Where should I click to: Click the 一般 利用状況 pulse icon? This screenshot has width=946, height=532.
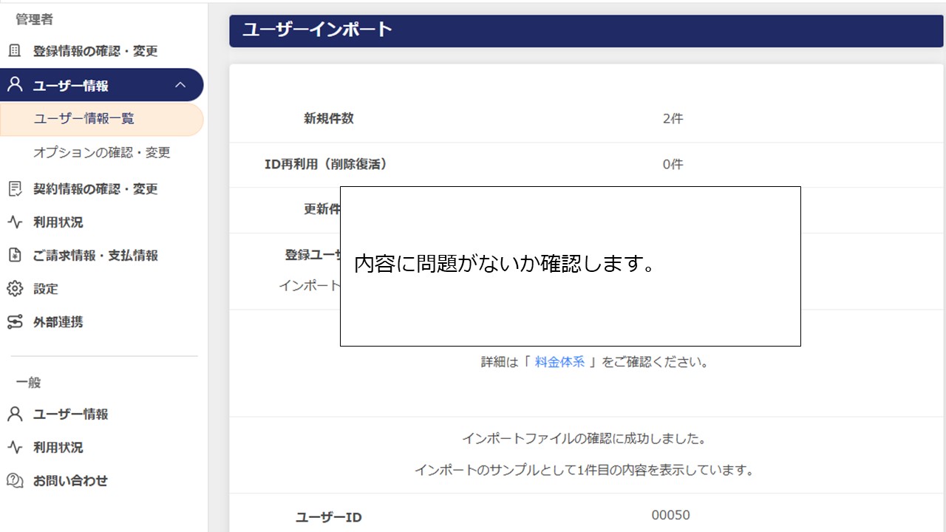(13, 447)
